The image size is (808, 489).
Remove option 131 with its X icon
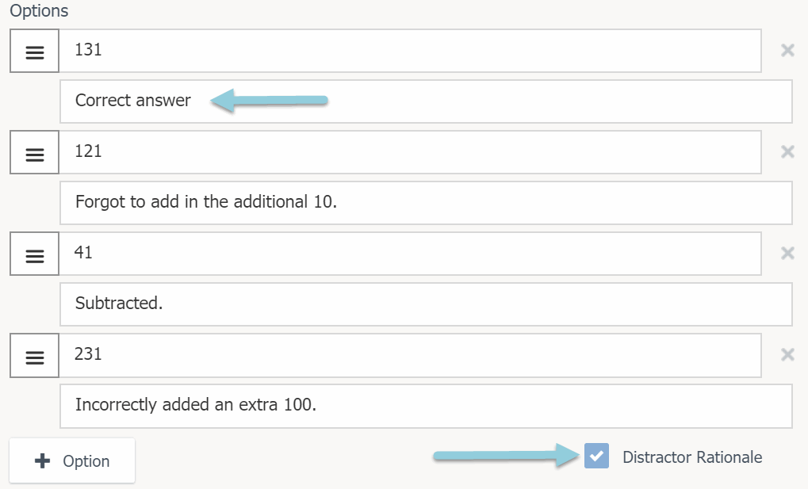point(787,51)
